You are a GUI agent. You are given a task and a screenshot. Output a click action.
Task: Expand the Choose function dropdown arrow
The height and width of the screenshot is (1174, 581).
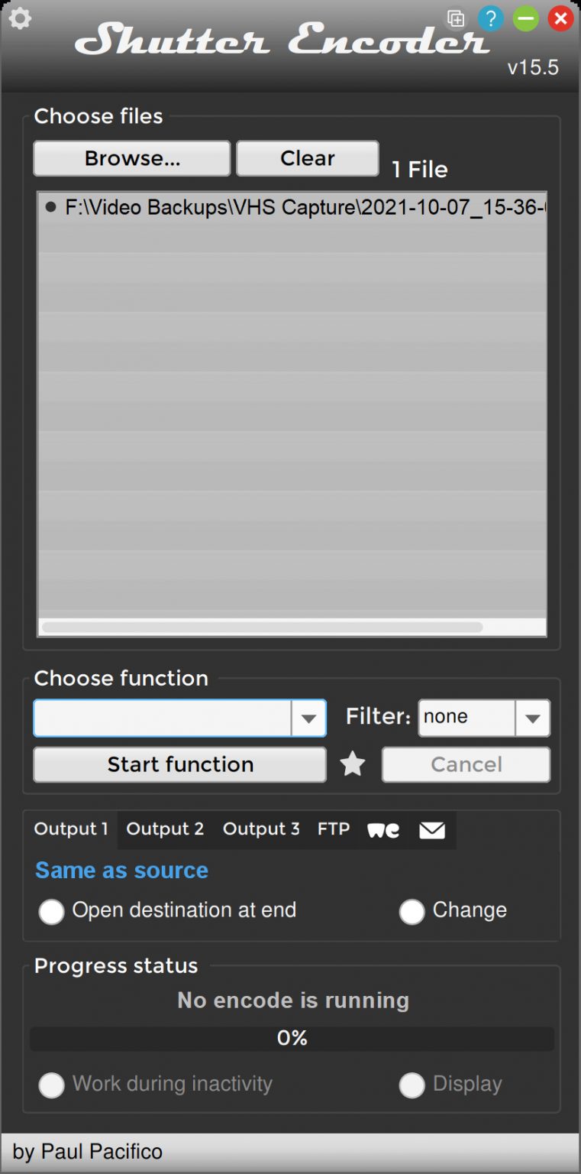pos(308,718)
